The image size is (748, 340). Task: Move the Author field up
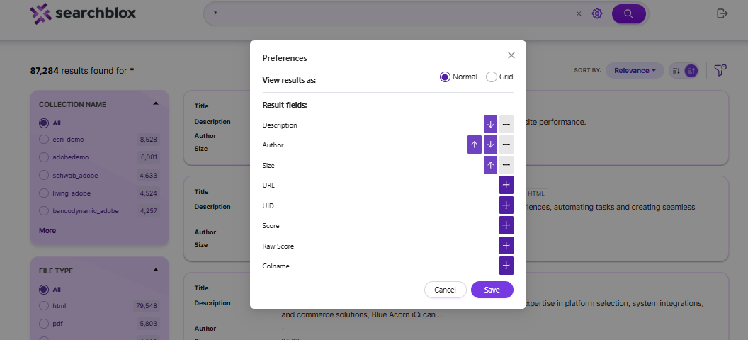474,144
